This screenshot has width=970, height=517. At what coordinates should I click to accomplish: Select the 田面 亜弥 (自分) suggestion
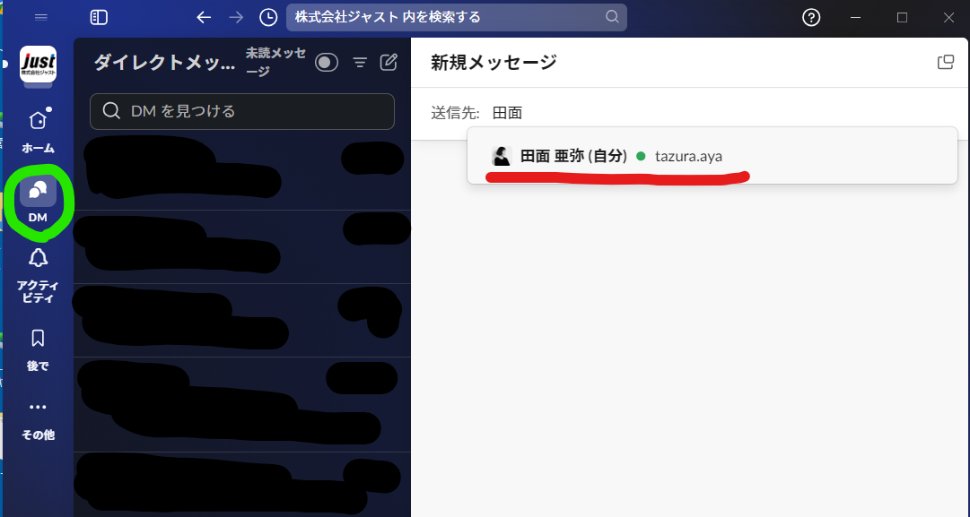(712, 156)
